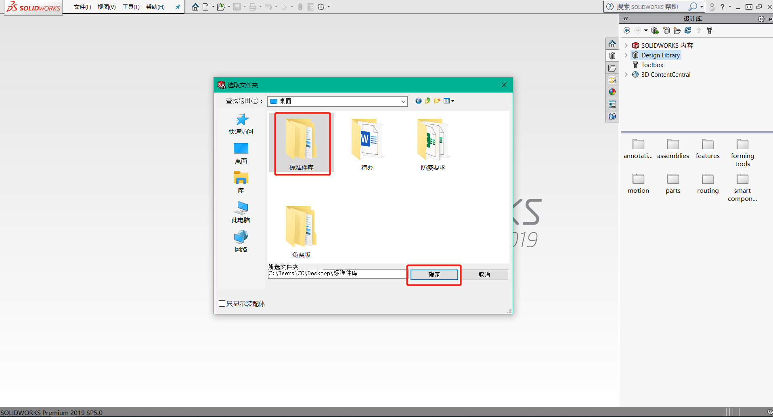The height and width of the screenshot is (417, 773).
Task: Open the 工具(T) menu
Action: click(x=130, y=6)
